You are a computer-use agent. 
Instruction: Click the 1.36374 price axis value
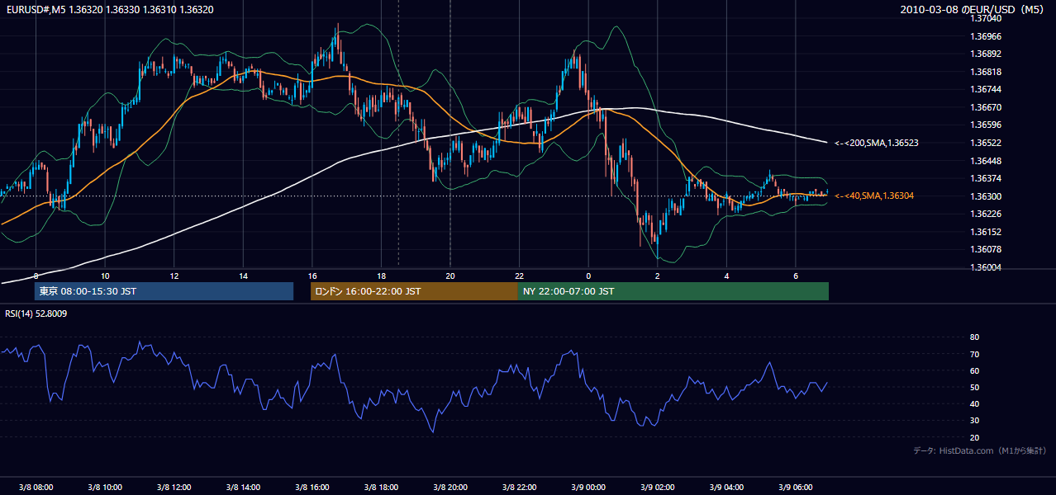pyautogui.click(x=985, y=178)
